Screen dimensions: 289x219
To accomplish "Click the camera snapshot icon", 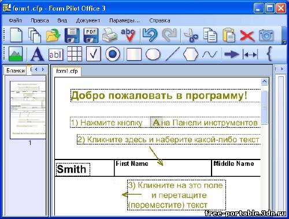I will pyautogui.click(x=266, y=35).
